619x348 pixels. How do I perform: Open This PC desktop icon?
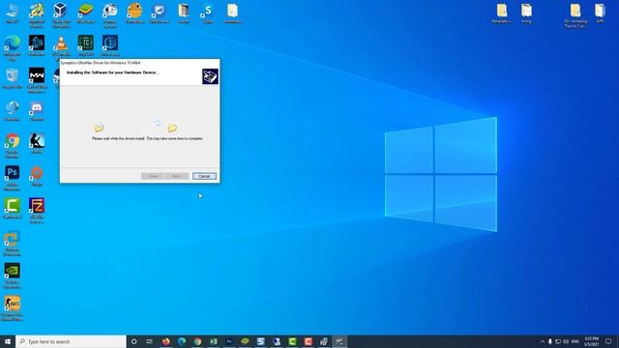click(x=13, y=13)
